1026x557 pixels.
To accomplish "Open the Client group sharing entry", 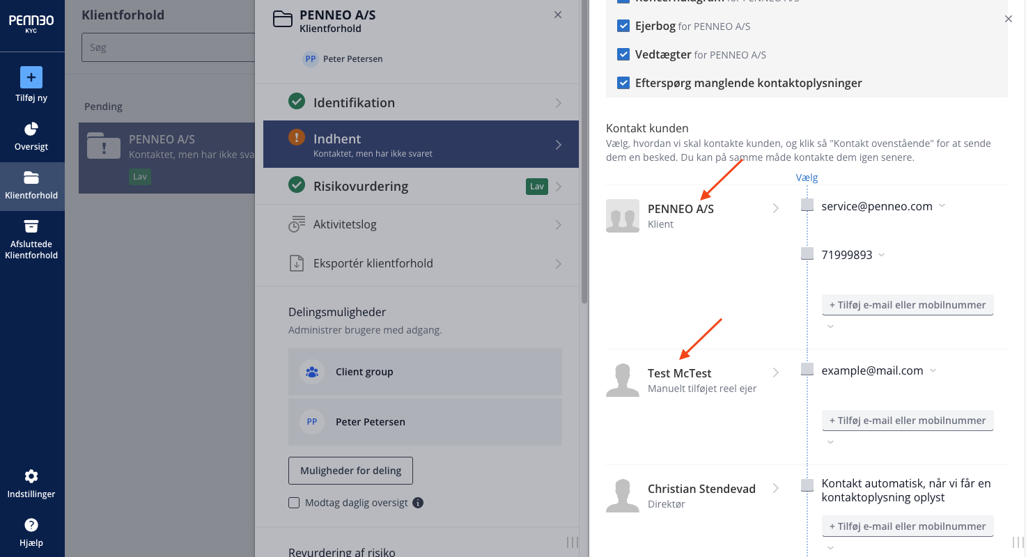I will 425,372.
